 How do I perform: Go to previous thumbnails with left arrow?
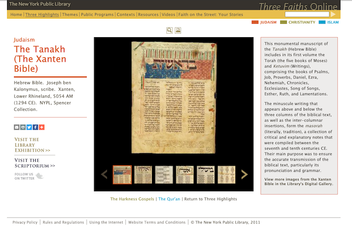coord(104,174)
